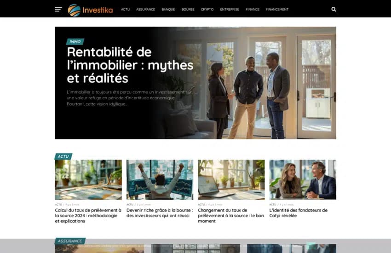Screen dimensions: 391x253
Task: Open Changement du taux de prélèvement article
Action: coord(231,216)
